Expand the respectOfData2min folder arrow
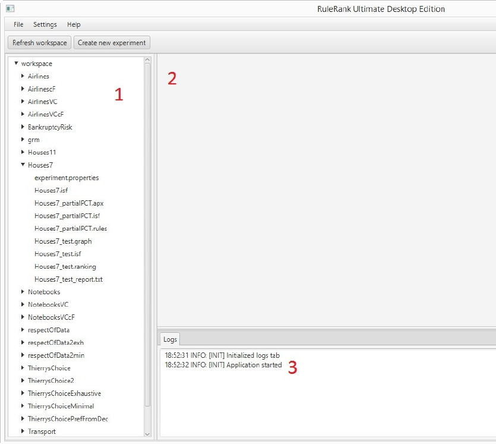Screen dimensions: 496x444 click(x=23, y=355)
